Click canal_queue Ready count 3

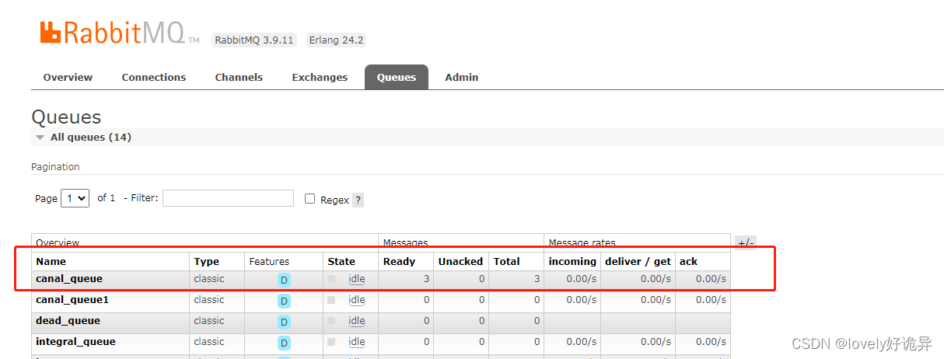427,278
